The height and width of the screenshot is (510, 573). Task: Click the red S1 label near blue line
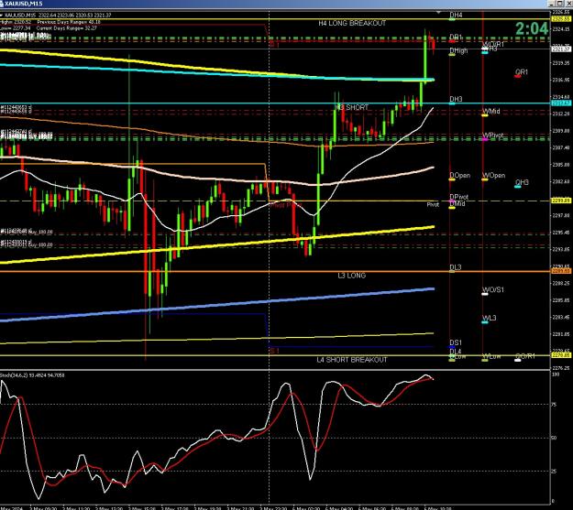coord(274,352)
